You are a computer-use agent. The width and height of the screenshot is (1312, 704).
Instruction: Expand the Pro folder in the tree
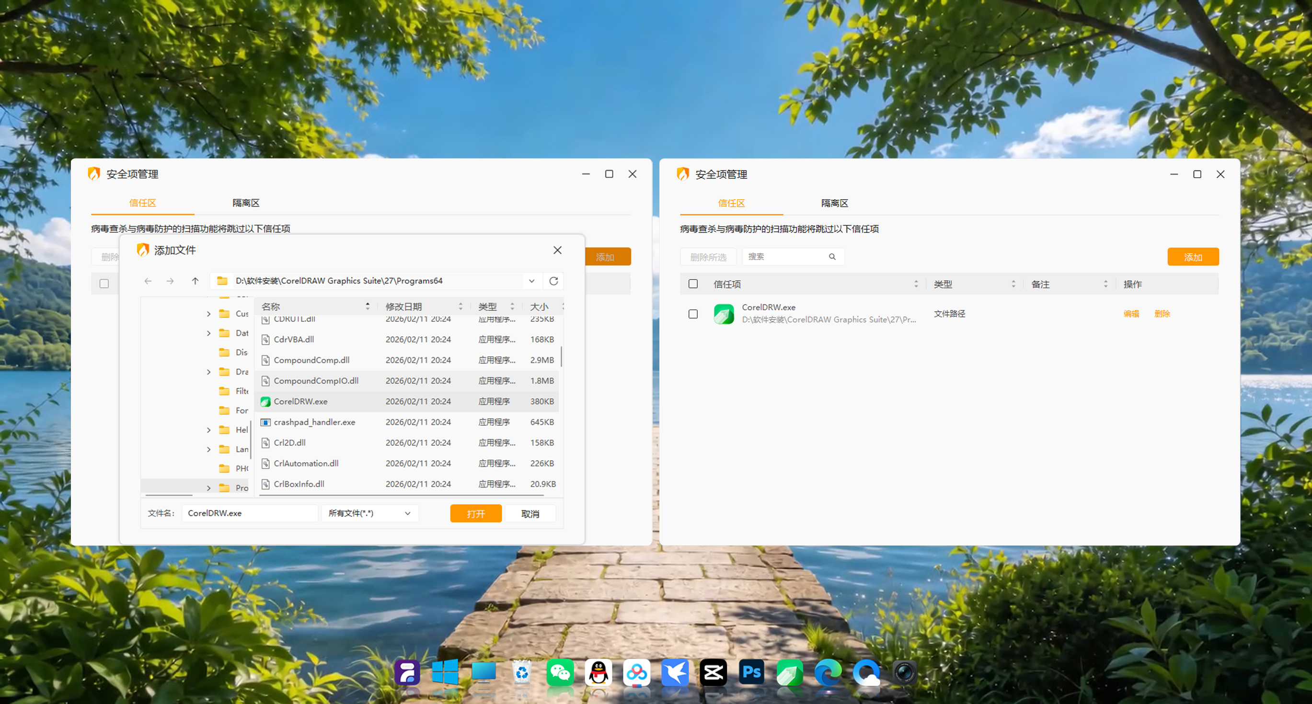click(209, 488)
